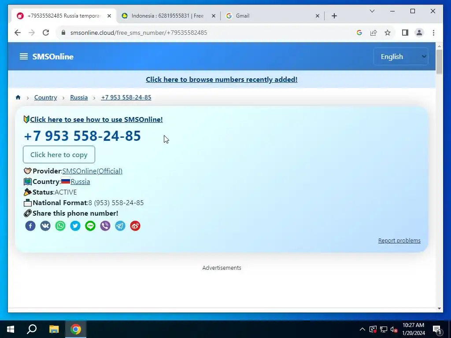Share number via VK icon
Image resolution: width=451 pixels, height=338 pixels.
tap(45, 226)
